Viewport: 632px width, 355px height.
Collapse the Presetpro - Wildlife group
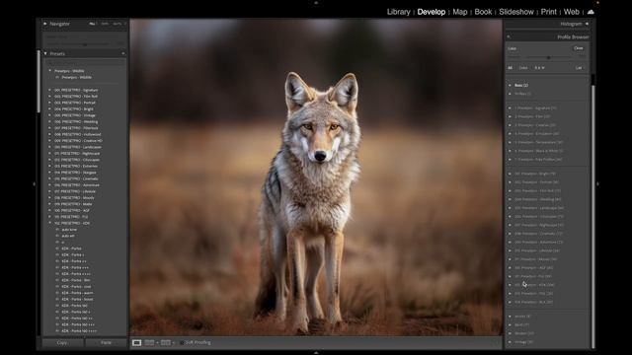50,71
